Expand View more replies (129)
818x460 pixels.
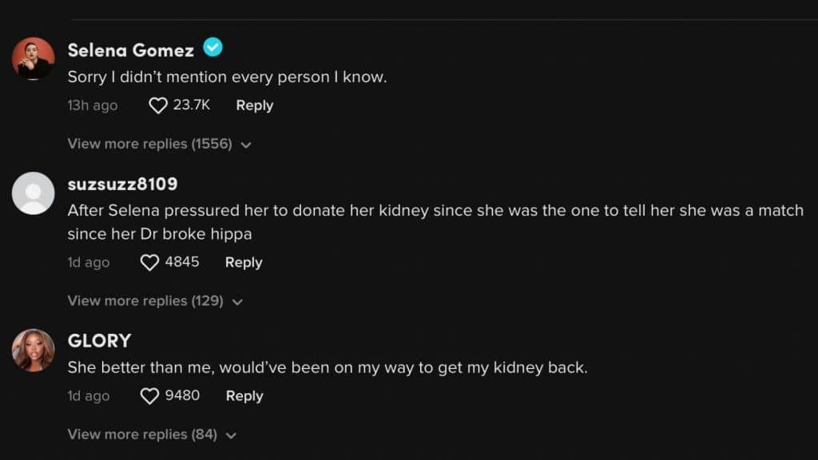click(x=156, y=301)
